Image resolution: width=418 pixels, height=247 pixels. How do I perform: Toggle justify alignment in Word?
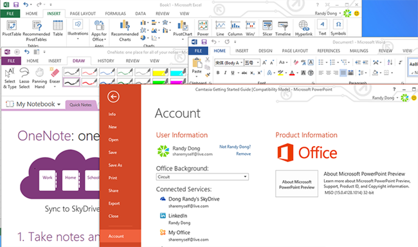click(x=343, y=73)
